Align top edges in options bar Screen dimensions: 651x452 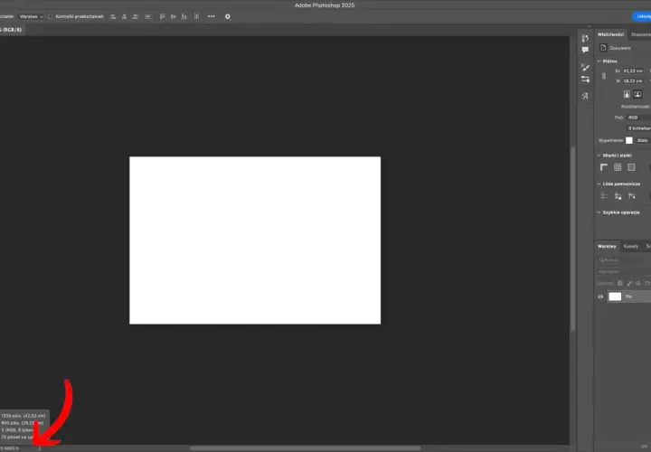click(162, 16)
